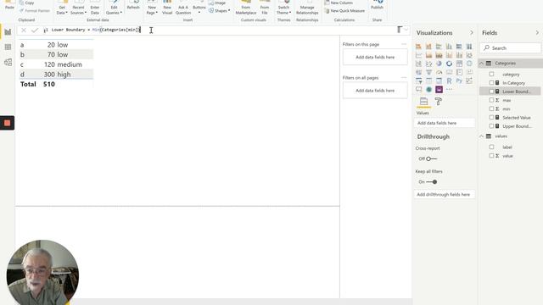This screenshot has width=543, height=305.
Task: Turn off the Keep all filters switch
Action: click(x=432, y=182)
